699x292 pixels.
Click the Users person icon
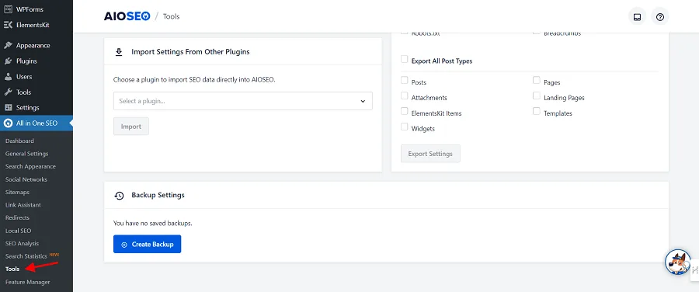click(8, 77)
